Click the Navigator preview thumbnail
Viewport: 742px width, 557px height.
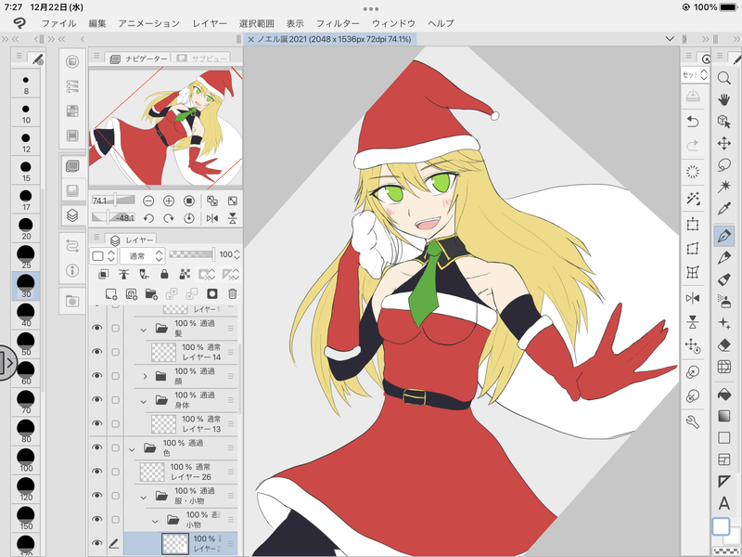pos(166,126)
